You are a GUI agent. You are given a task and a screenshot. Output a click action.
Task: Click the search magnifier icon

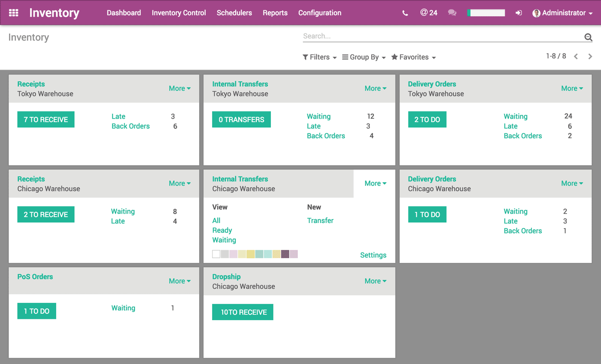(x=588, y=37)
